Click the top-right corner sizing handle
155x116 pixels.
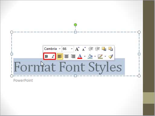pos(139,32)
